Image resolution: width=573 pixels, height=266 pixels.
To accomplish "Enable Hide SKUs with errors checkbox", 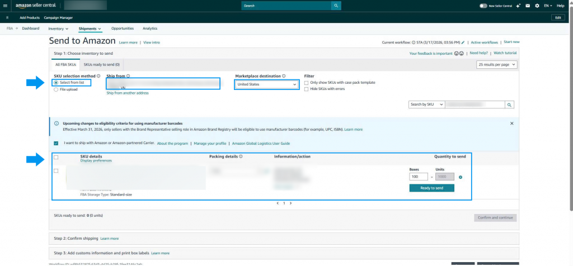I will click(306, 89).
